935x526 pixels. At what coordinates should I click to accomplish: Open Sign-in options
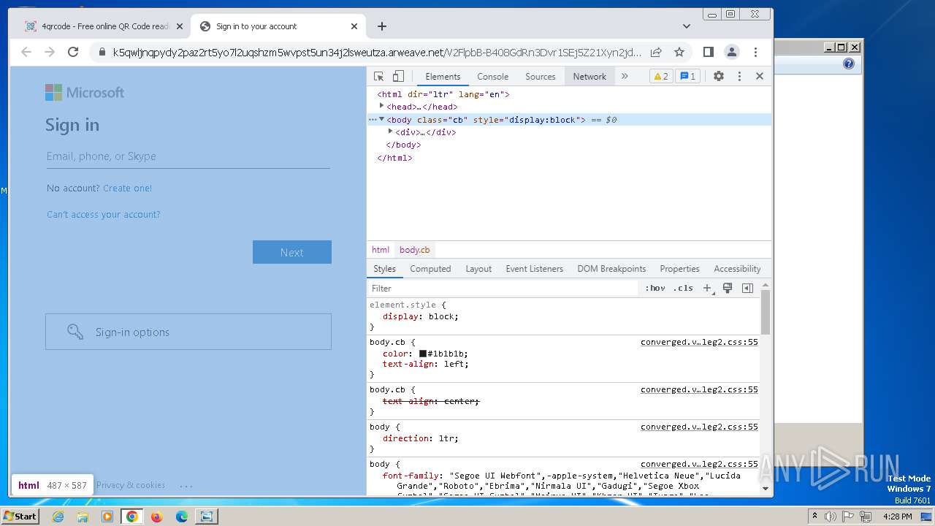tap(188, 332)
